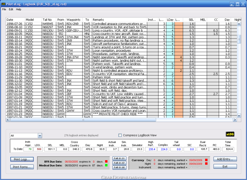This screenshot has height=180, width=247.
Task: Expand the All filter dropdown
Action: point(40,136)
